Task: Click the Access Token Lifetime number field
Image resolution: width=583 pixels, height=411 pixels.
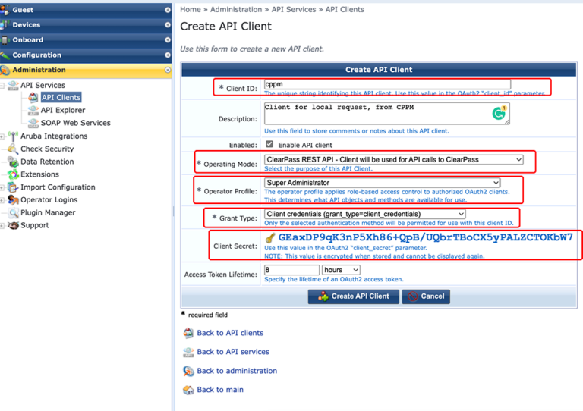Action: pyautogui.click(x=291, y=270)
